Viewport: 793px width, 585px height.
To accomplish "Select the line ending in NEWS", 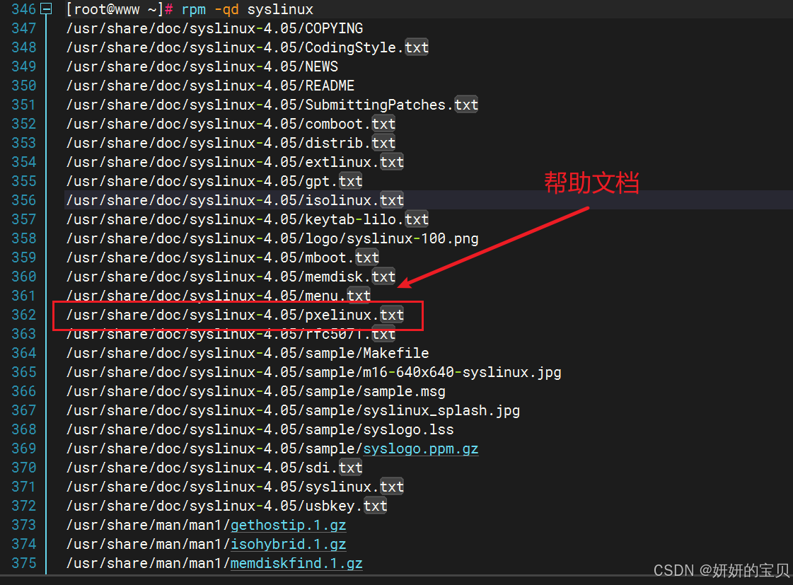I will 202,66.
